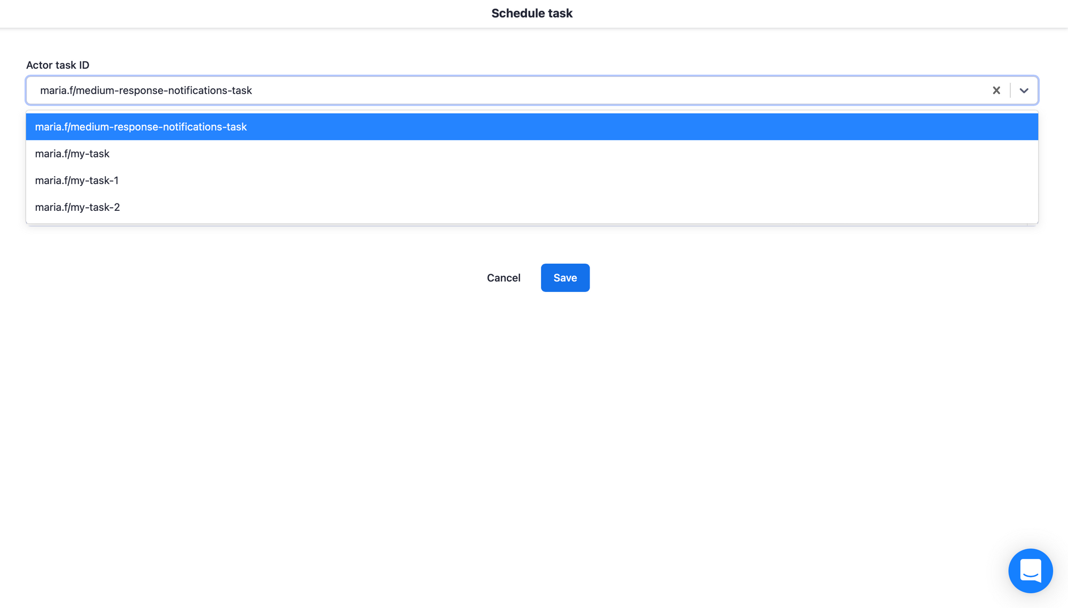1068x608 pixels.
Task: Choose maria.f/my-task from the list
Action: (x=72, y=154)
